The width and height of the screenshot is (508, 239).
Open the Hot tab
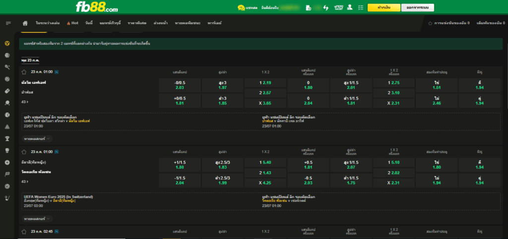(x=73, y=23)
